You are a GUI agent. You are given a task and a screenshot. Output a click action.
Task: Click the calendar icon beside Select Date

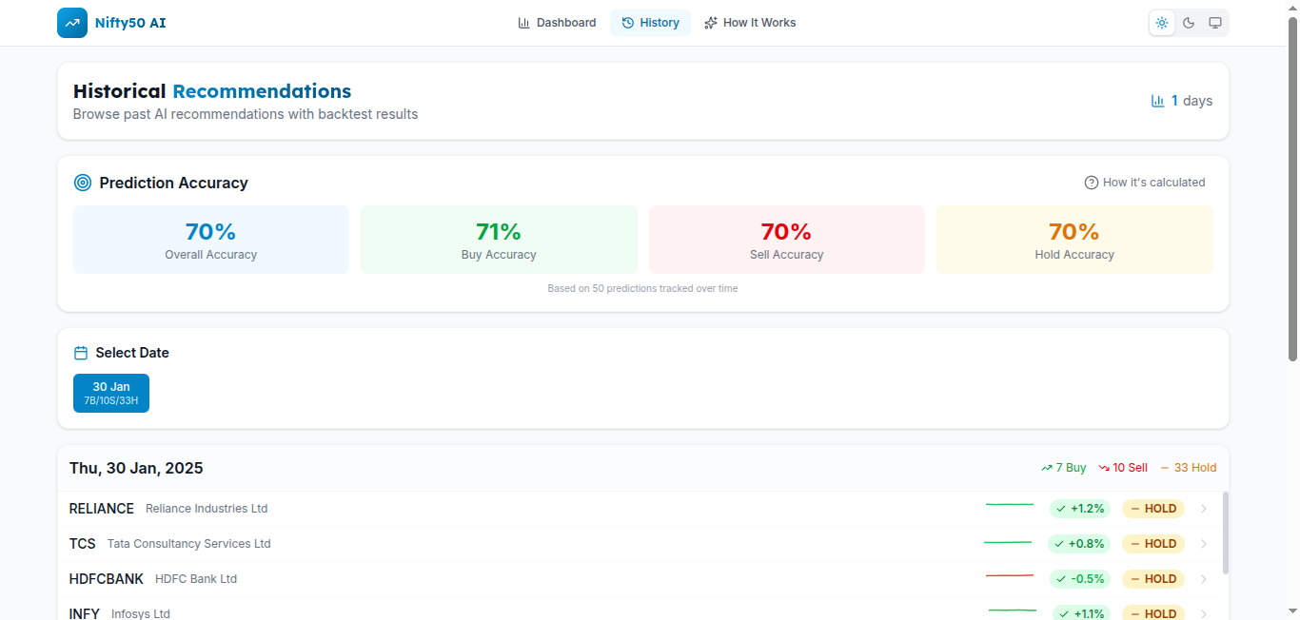81,353
